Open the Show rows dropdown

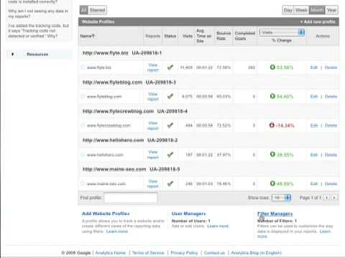click(281, 198)
